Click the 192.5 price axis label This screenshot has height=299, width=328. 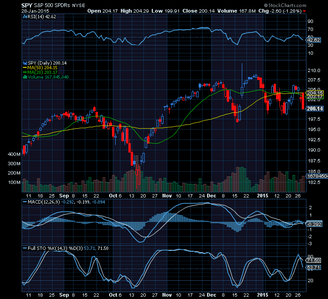(x=314, y=139)
